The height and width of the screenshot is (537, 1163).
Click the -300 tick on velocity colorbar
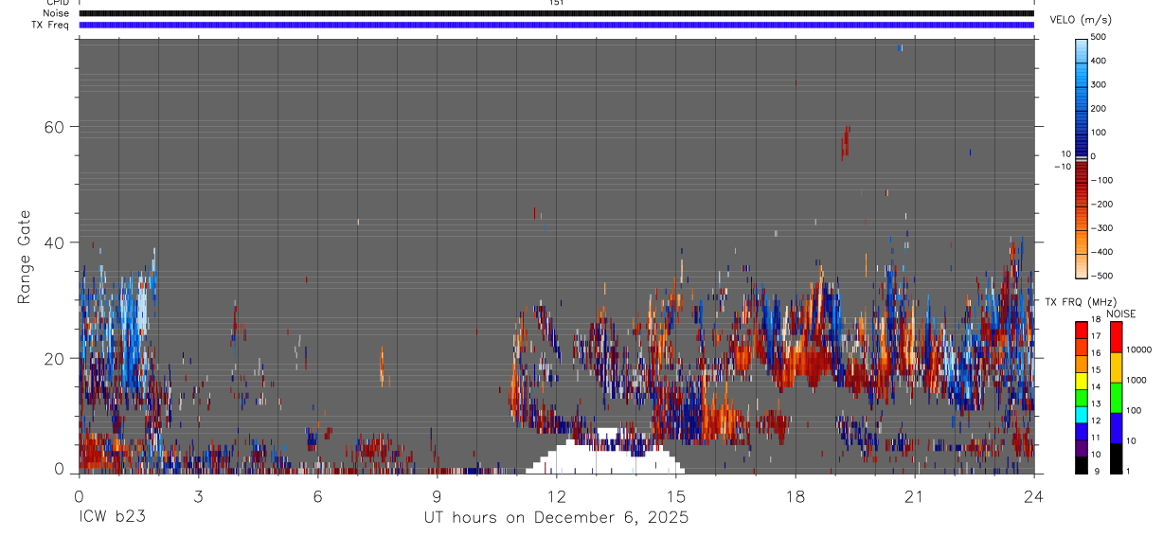[1101, 228]
